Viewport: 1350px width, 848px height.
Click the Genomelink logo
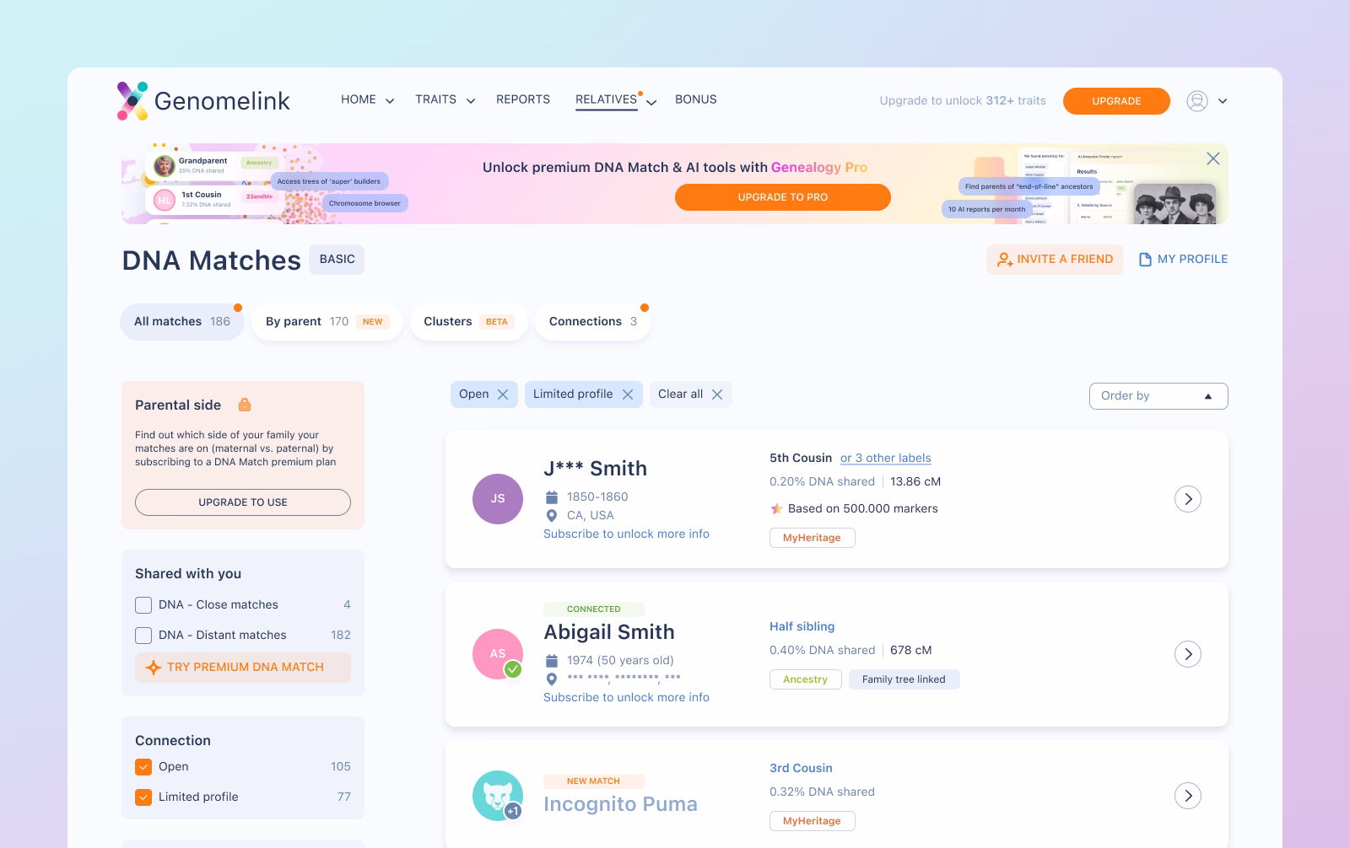202,101
